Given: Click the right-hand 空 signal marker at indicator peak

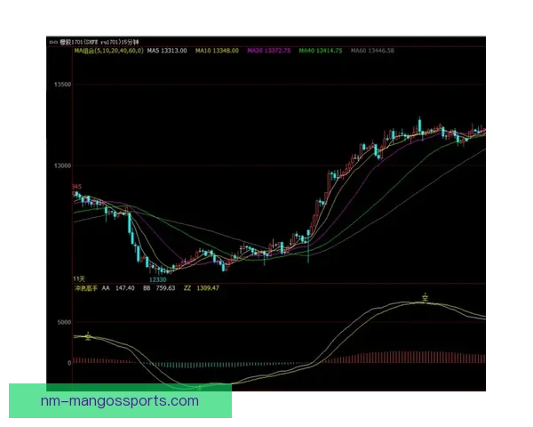Looking at the screenshot, I should (426, 297).
